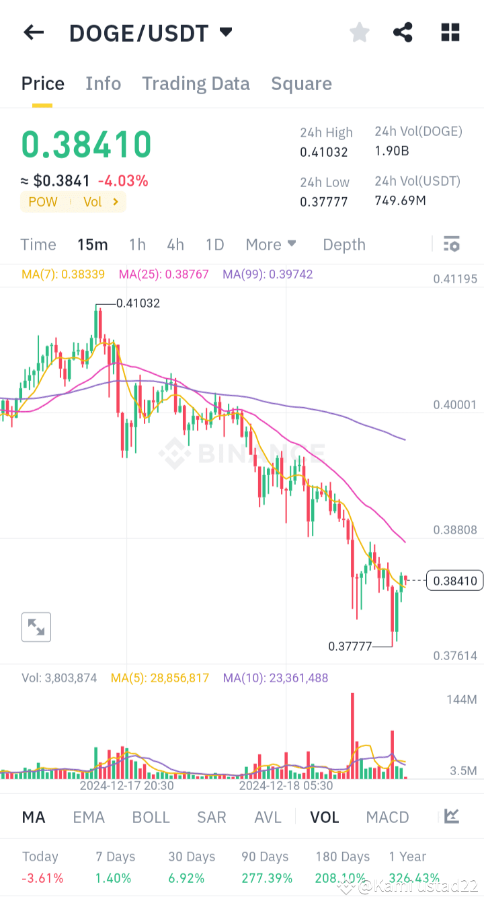Enable the BOLL indicator
This screenshot has height=901, width=484.
151,816
